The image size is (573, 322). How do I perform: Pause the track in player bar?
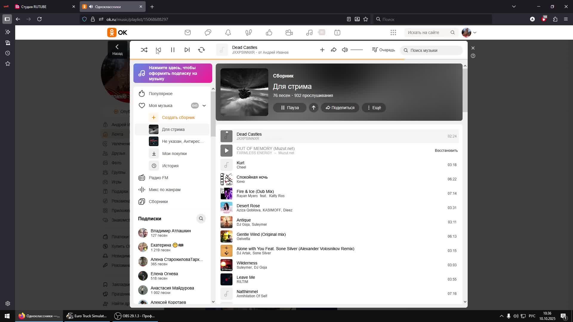pyautogui.click(x=172, y=50)
